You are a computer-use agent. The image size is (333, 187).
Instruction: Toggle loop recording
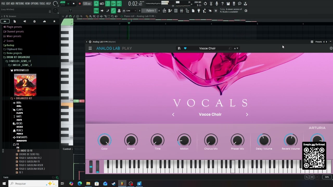coord(119,4)
